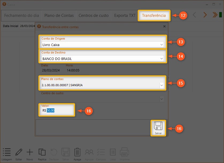This screenshot has height=163, width=224.
Task: Switch to the Transferência tab
Action: coord(154,16)
